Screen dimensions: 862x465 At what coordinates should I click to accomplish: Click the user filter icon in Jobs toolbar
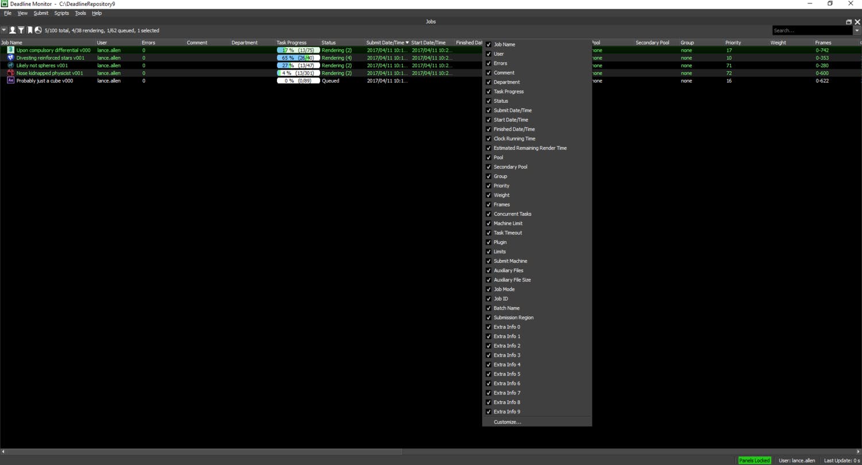point(13,30)
